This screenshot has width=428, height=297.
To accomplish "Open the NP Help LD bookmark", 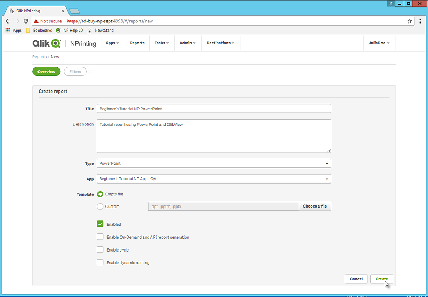I will click(70, 31).
